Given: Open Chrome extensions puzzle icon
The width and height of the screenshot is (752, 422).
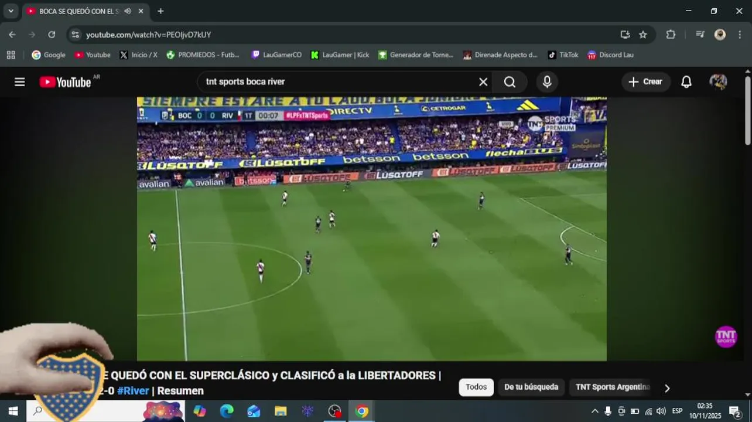Looking at the screenshot, I should click(671, 35).
